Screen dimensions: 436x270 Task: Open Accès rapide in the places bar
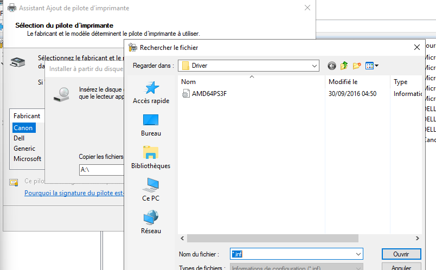click(x=151, y=92)
